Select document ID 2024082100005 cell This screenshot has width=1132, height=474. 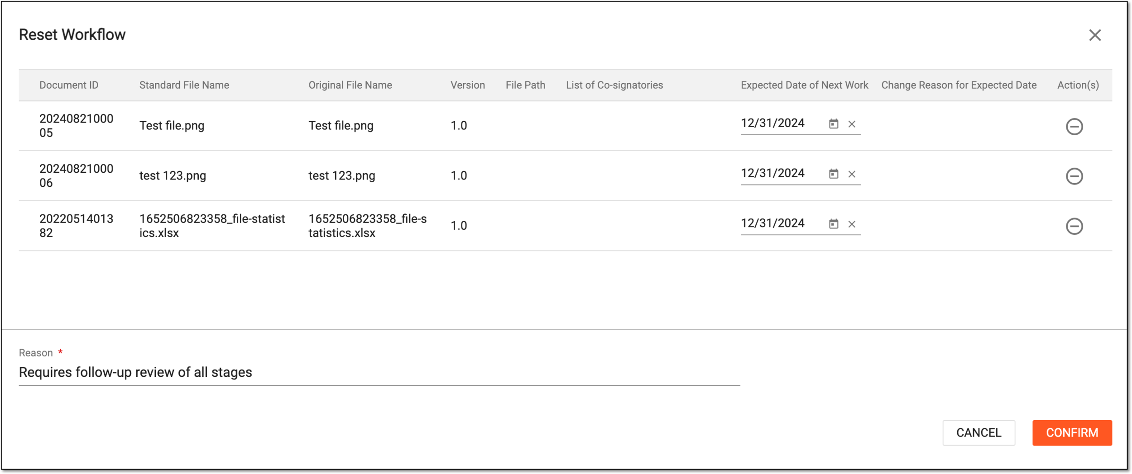click(x=76, y=126)
